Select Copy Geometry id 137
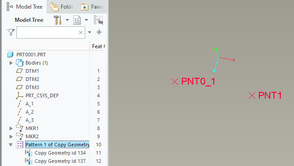294x166 pixels. tap(60, 161)
